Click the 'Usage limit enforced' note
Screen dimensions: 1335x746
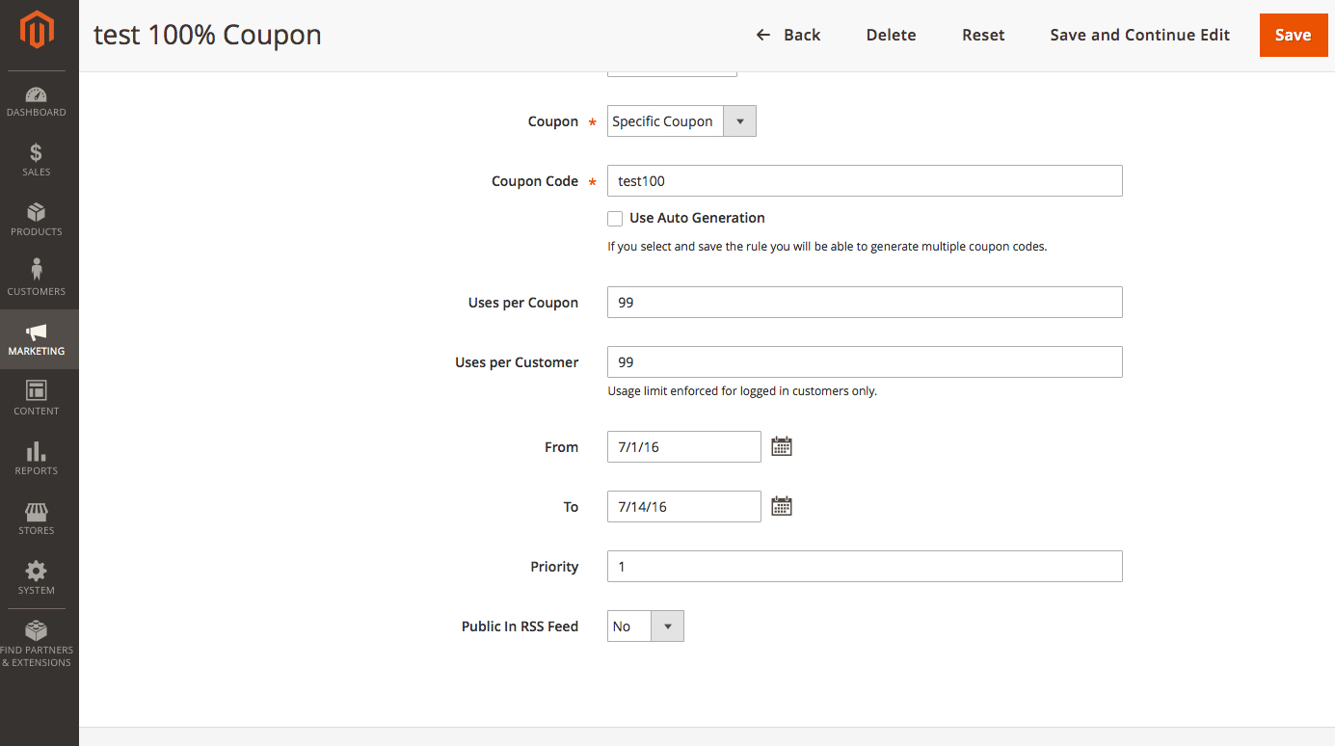click(742, 391)
